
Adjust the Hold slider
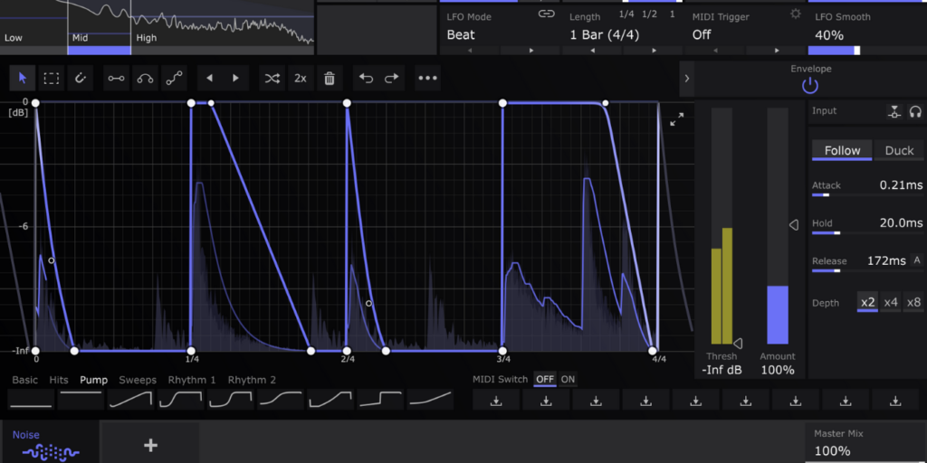point(867,232)
